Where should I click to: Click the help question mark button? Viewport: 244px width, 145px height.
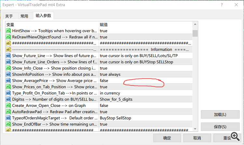pos(222,5)
